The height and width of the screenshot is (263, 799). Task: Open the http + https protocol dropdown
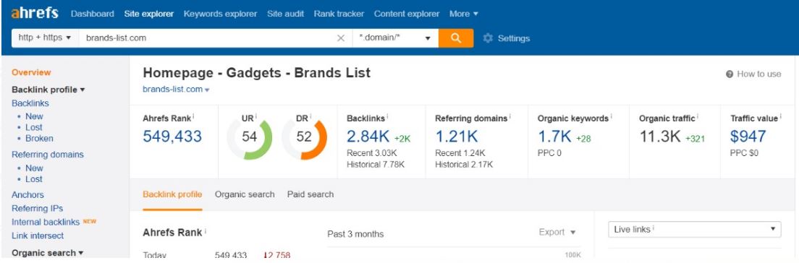tap(45, 38)
